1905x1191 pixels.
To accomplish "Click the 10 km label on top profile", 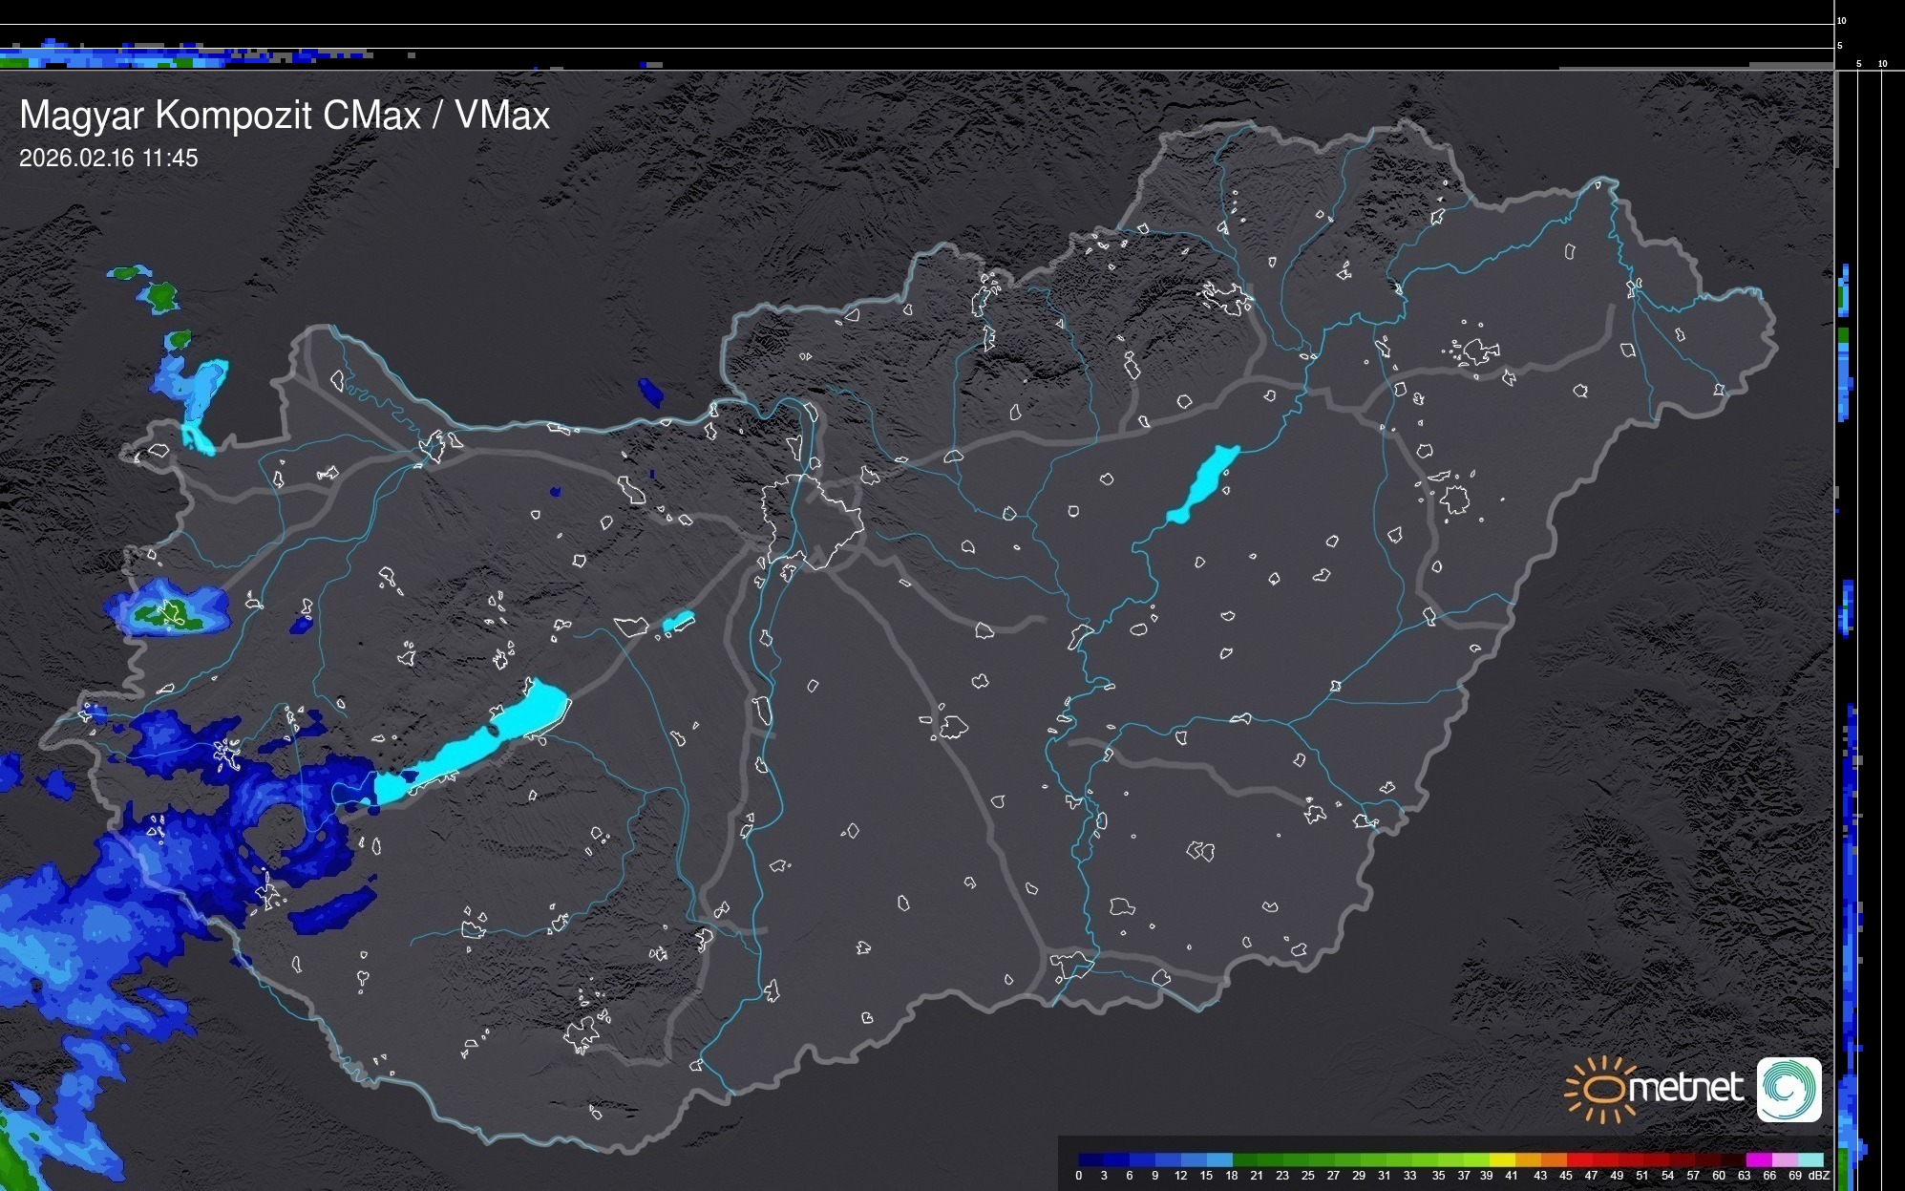I will coord(1842,20).
